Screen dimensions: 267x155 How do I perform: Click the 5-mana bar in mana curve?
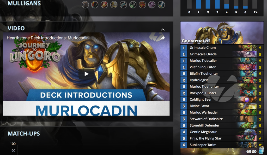tap(236, 7)
